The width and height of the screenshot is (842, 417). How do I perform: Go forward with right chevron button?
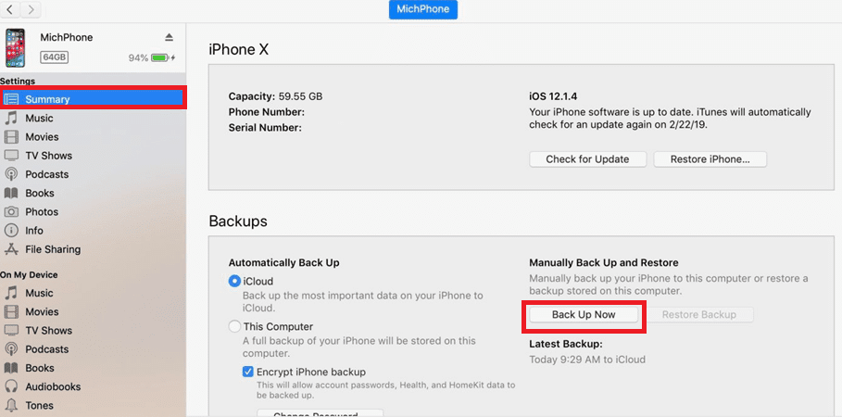(31, 9)
